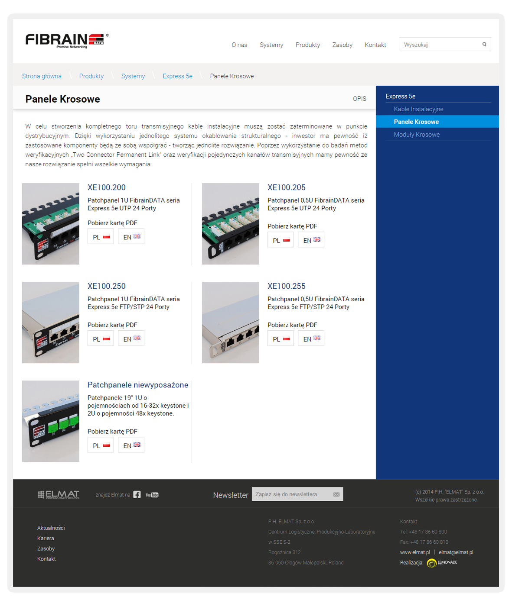Open the XE100.250 product title
The height and width of the screenshot is (600, 512).
click(107, 286)
